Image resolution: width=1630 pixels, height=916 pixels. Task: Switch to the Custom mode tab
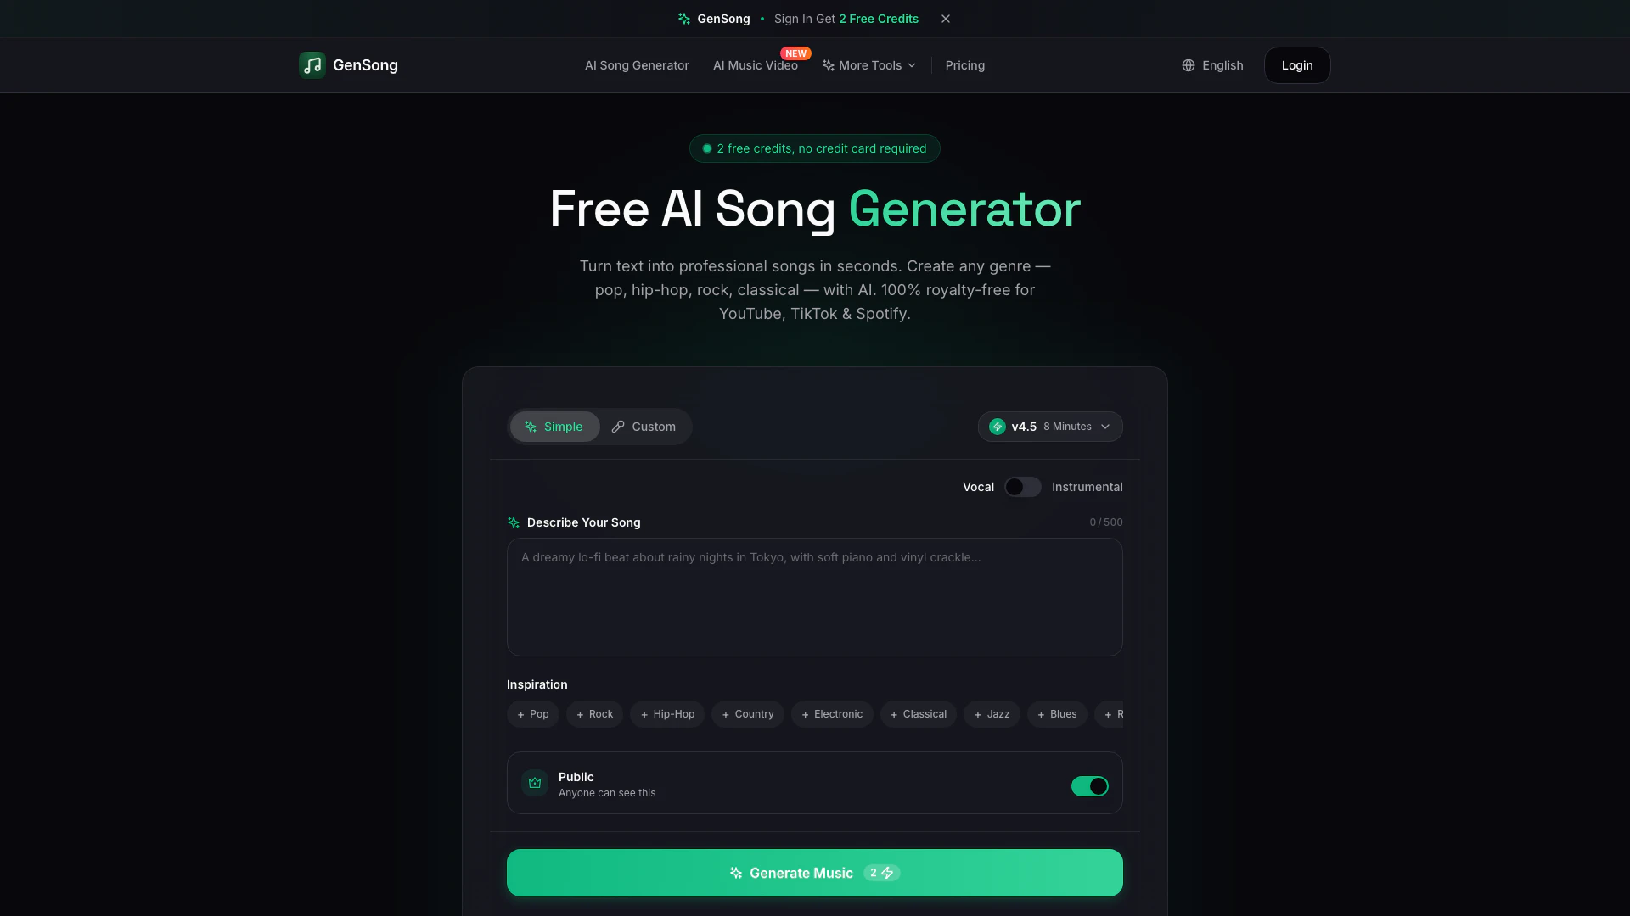tap(644, 427)
